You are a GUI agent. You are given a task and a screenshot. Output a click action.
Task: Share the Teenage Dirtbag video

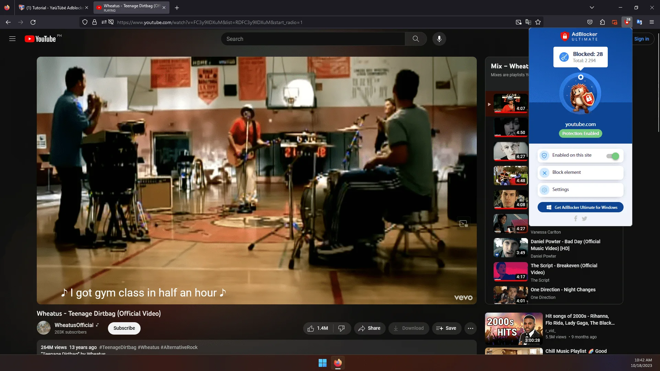[x=370, y=328]
